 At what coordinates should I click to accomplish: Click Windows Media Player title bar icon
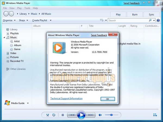point(3,3)
